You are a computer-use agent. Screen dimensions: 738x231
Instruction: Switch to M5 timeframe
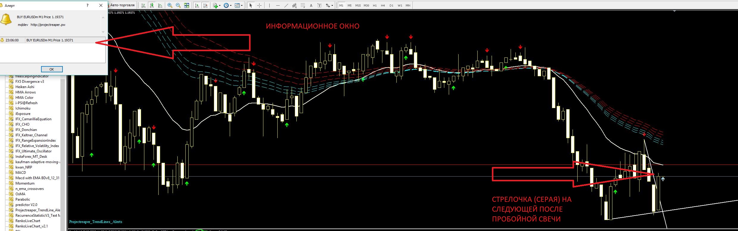350,5
